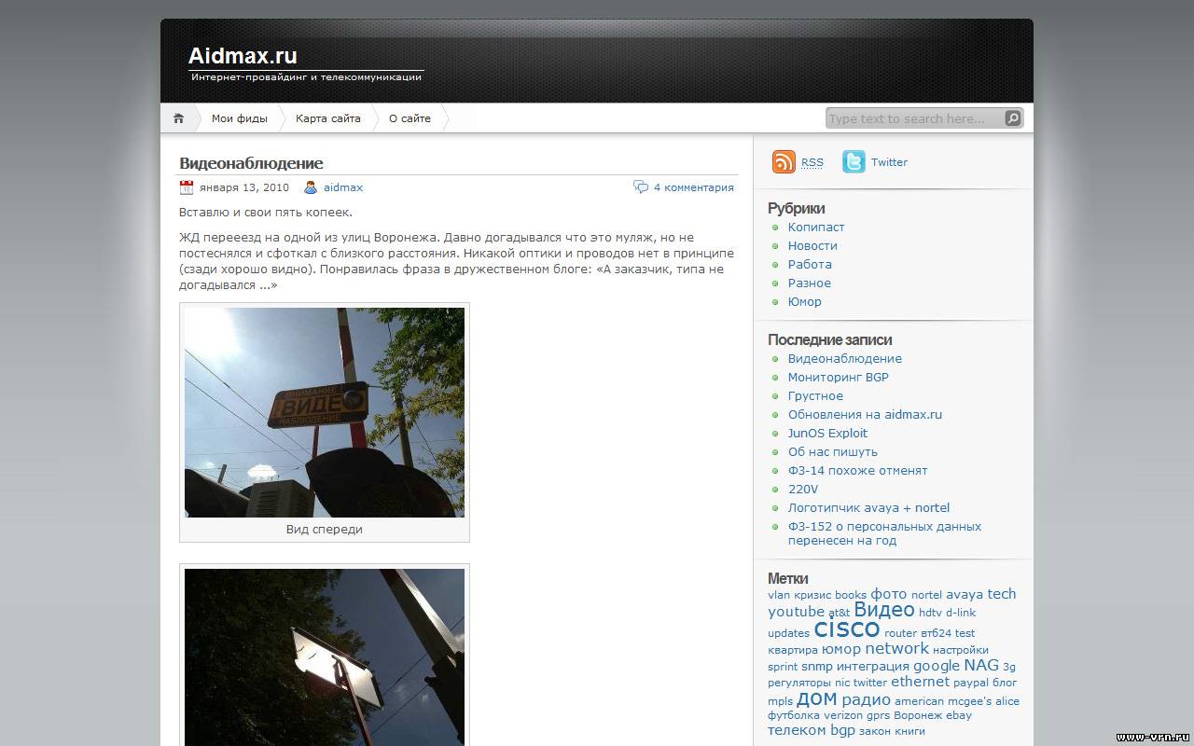Click the orange RSS feed icon
This screenshot has width=1194, height=746.
point(784,162)
